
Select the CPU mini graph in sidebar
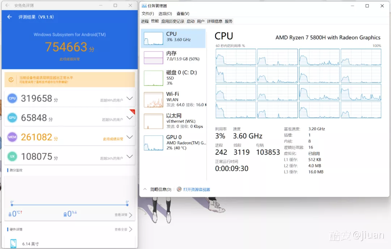[154, 38]
